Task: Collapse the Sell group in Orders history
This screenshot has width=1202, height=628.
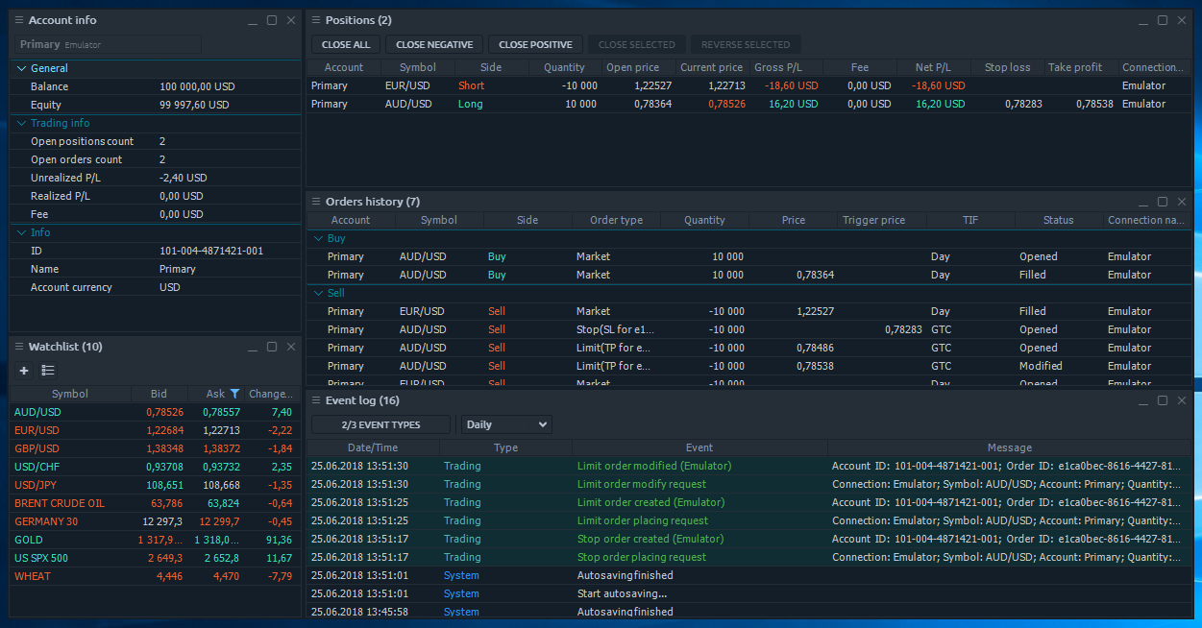Action: 319,293
